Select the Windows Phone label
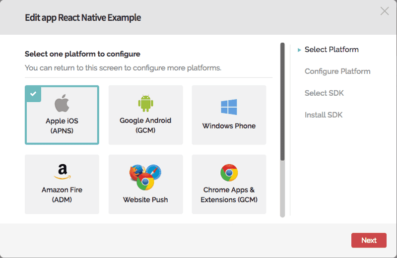 [229, 126]
